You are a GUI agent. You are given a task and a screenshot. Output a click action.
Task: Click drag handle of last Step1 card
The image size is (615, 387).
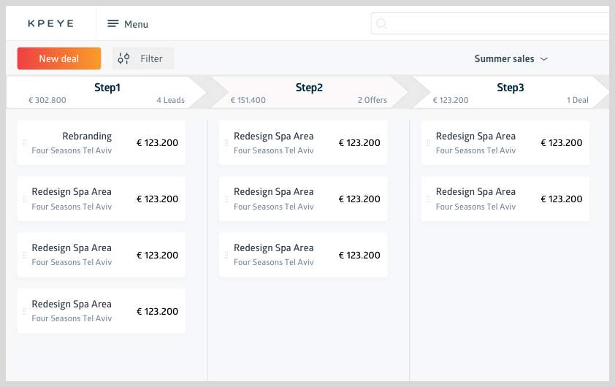24,312
